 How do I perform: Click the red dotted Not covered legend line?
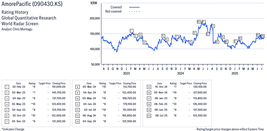[x=134, y=11]
